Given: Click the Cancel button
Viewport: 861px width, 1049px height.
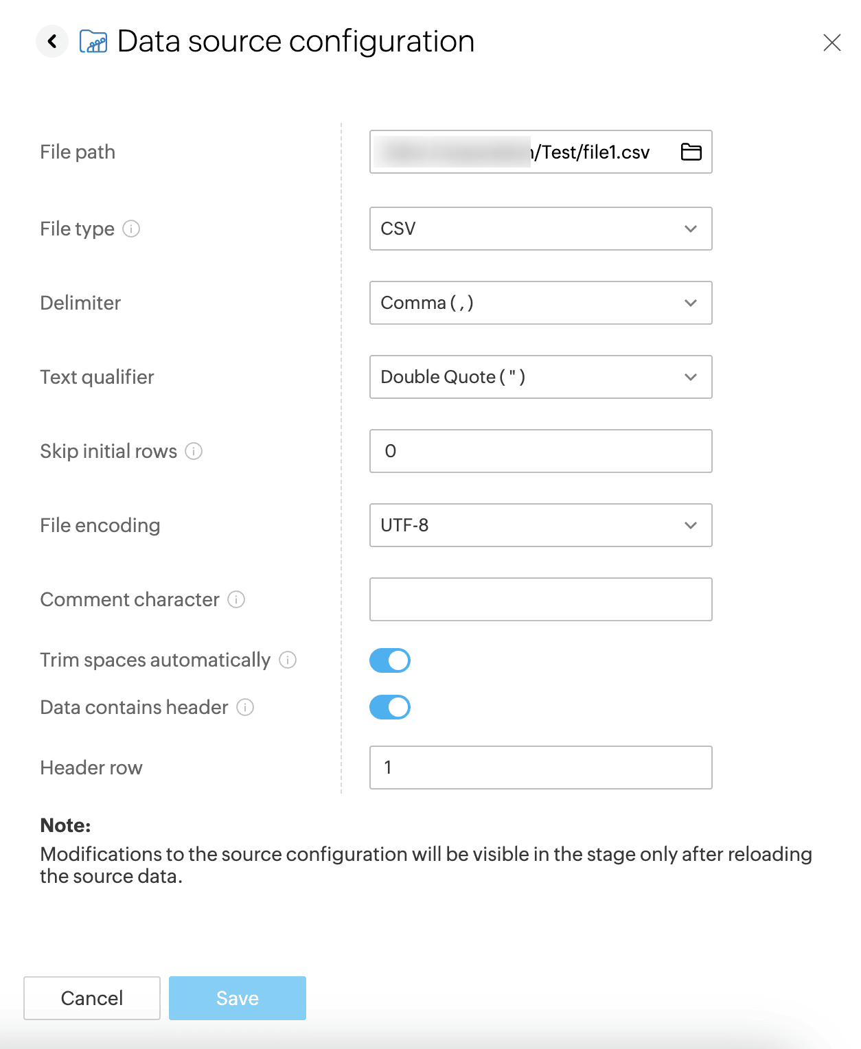Looking at the screenshot, I should tap(92, 998).
